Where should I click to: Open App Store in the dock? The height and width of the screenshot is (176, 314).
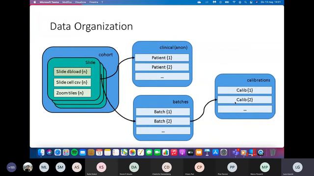[x=215, y=153]
